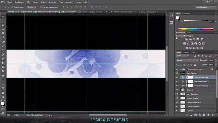Screen dimensions: 218x123
Task: Delete layer with trash icon
Action: click(213, 115)
